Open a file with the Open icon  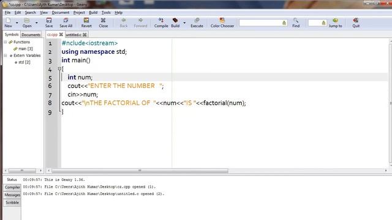[27, 23]
